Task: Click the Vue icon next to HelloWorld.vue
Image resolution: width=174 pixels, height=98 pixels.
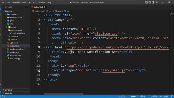Action: (11, 33)
